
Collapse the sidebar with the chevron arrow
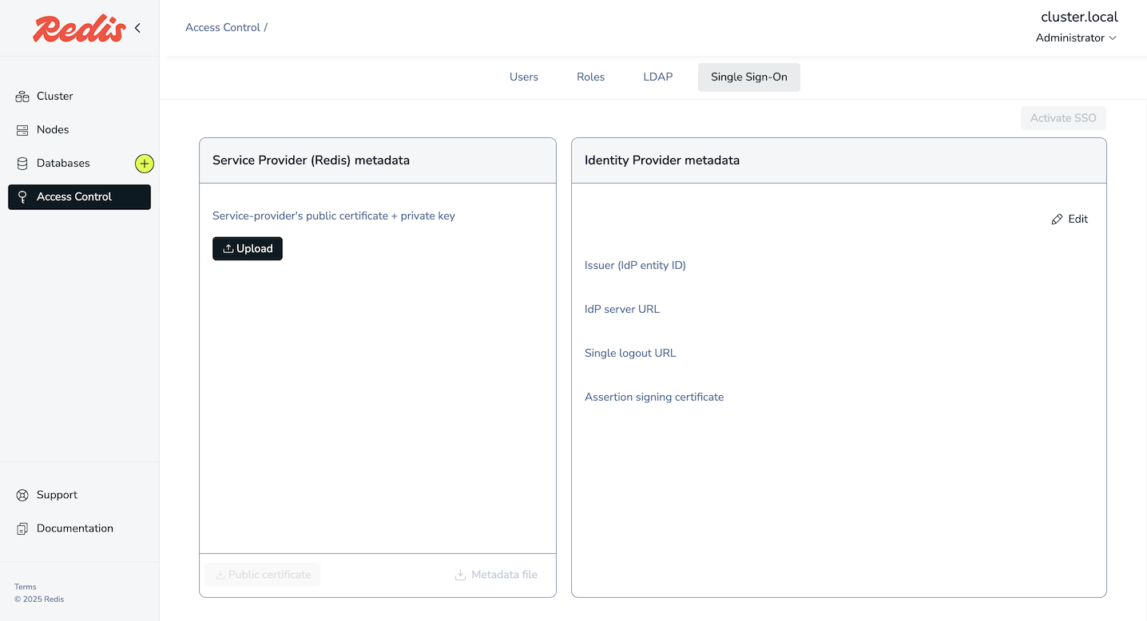pos(137,28)
